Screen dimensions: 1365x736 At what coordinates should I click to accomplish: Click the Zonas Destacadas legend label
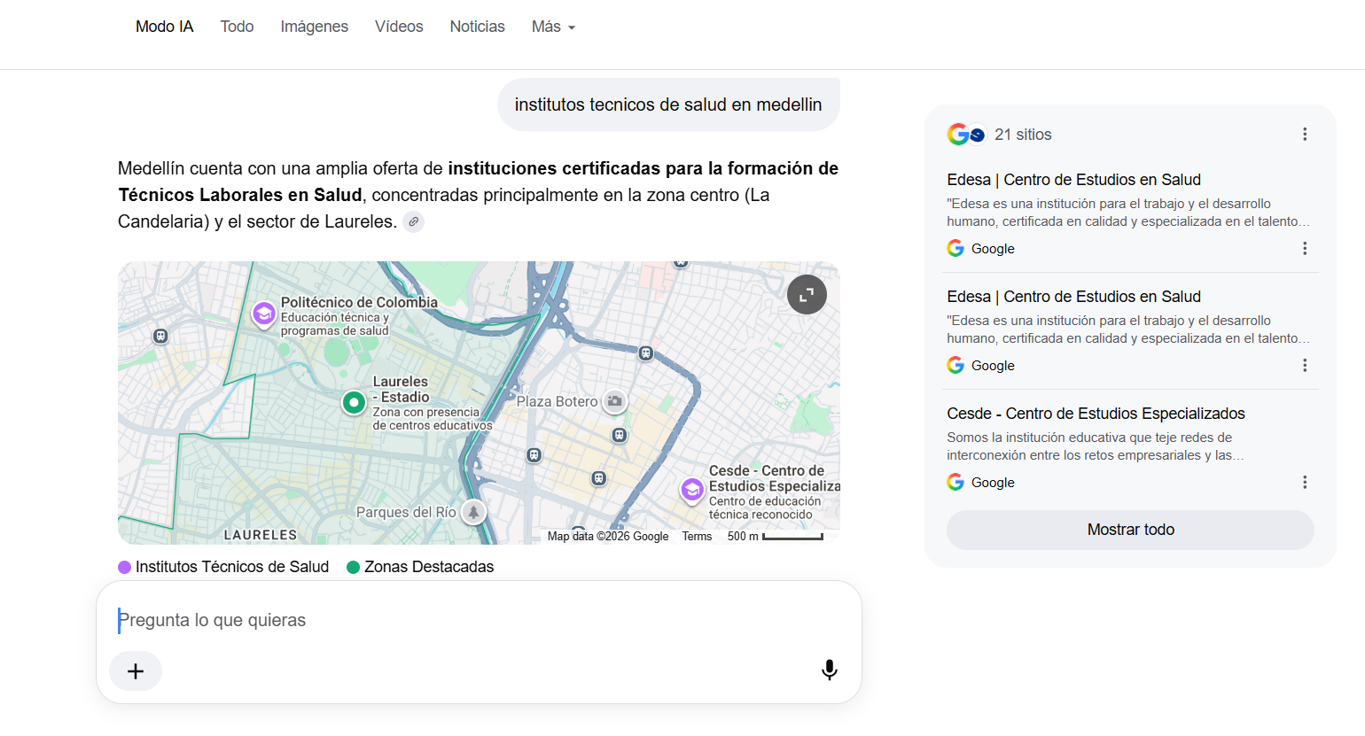[429, 567]
